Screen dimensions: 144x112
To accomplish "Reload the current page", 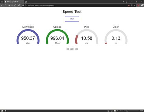I will (x=15, y=5).
